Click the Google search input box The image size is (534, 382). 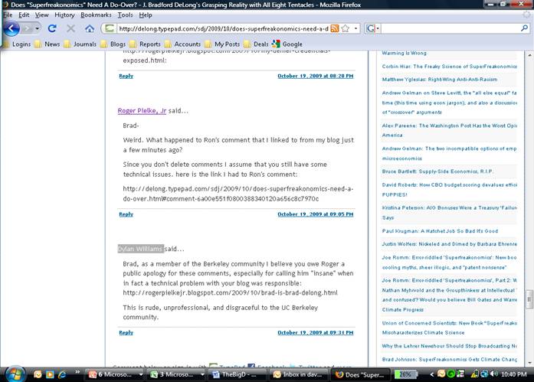tap(450, 28)
